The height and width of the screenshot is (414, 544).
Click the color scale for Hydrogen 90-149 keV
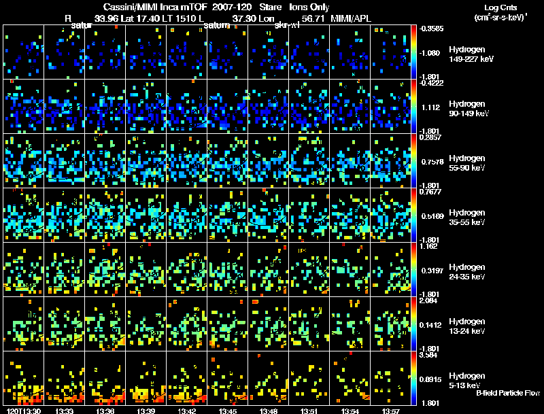point(415,107)
